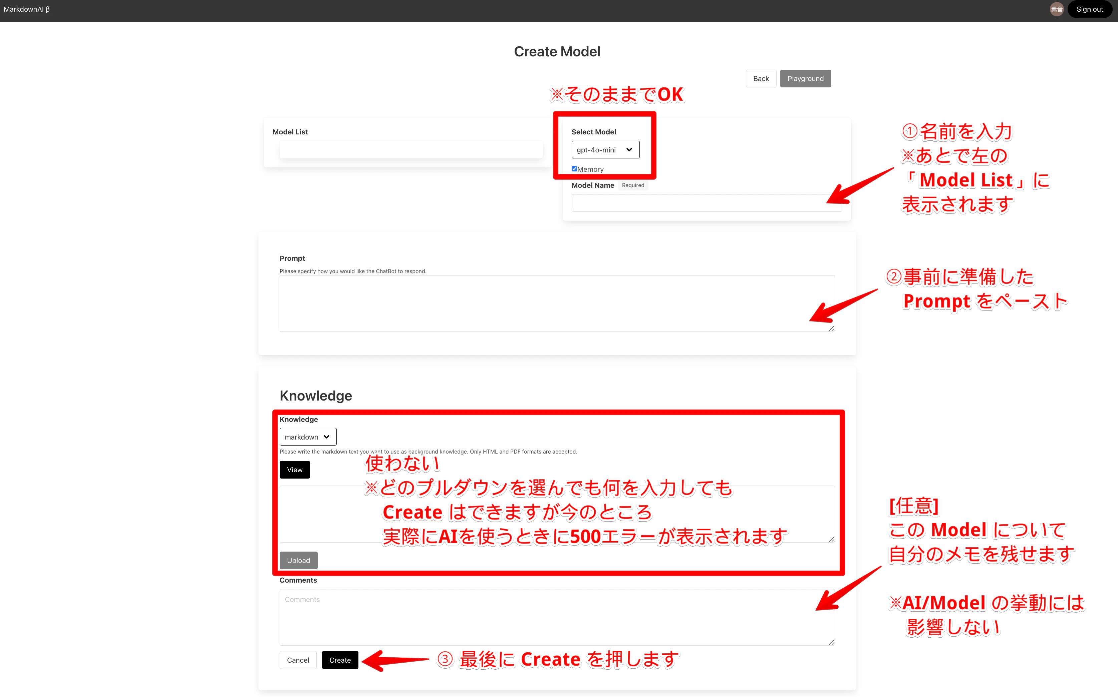Click the Select Model label
This screenshot has height=697, width=1118.
click(594, 132)
